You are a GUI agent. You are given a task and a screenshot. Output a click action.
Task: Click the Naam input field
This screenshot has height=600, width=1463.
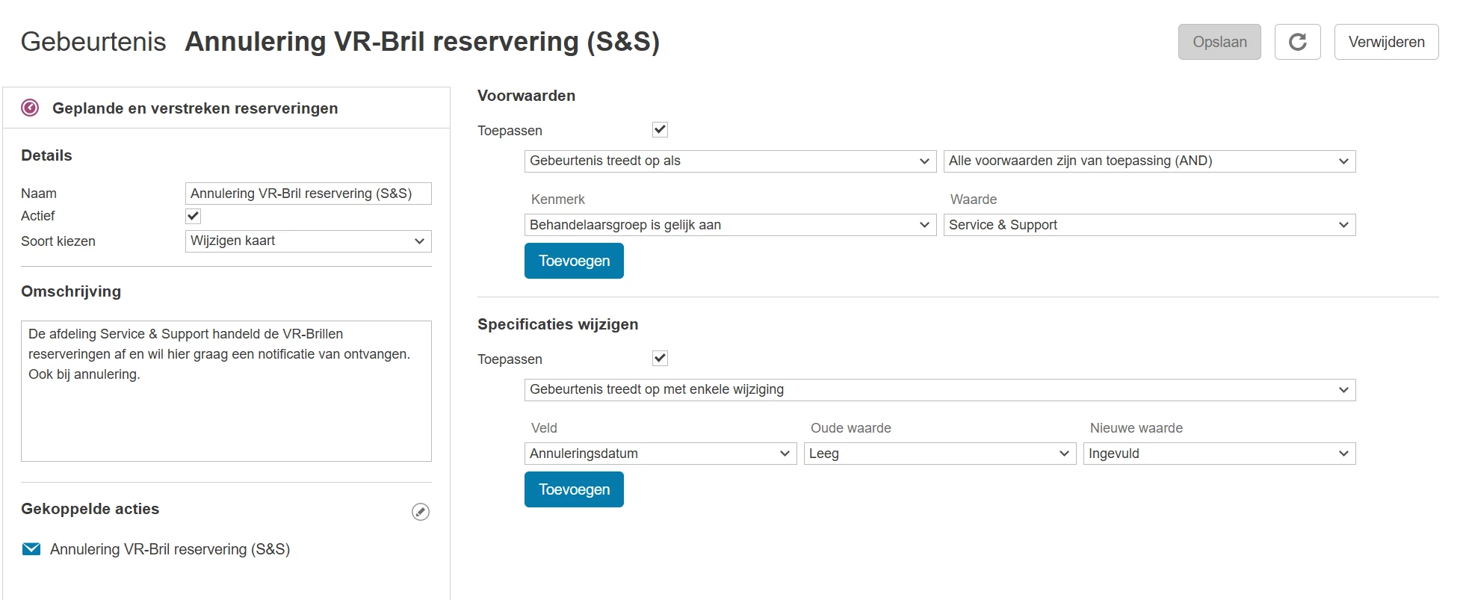[308, 194]
